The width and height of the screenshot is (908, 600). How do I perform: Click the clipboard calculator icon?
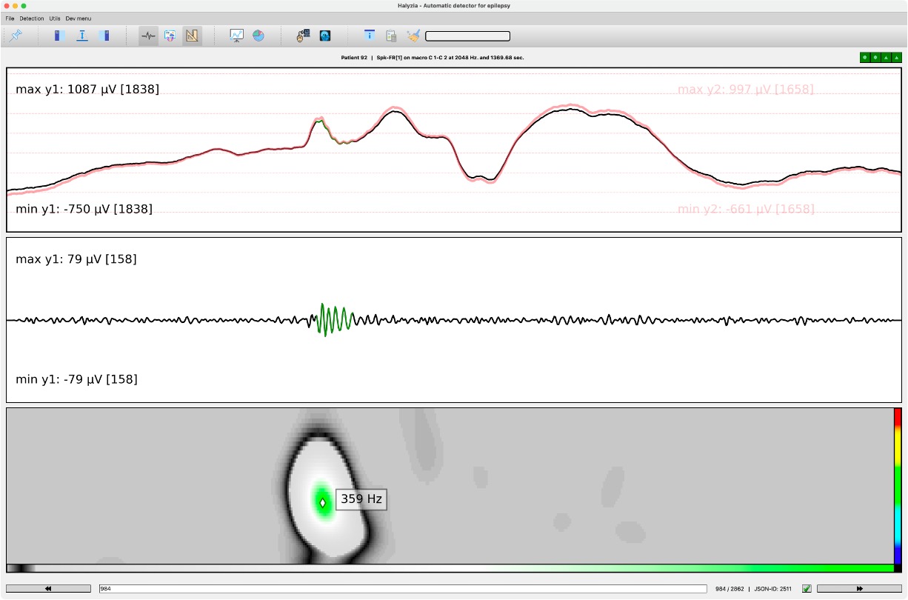[391, 36]
